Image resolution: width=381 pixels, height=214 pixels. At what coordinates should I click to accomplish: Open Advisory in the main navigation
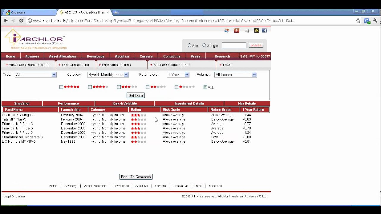(x=32, y=56)
